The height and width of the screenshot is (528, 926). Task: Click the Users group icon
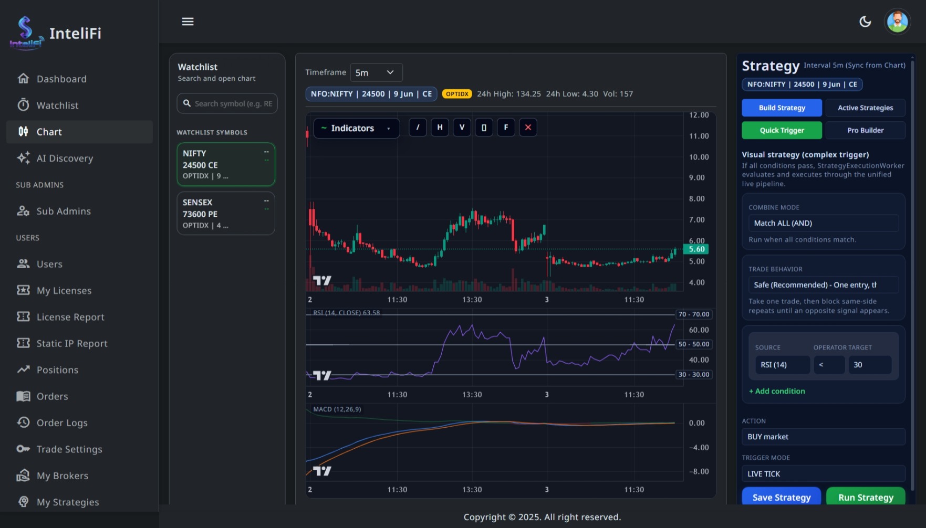coord(23,264)
